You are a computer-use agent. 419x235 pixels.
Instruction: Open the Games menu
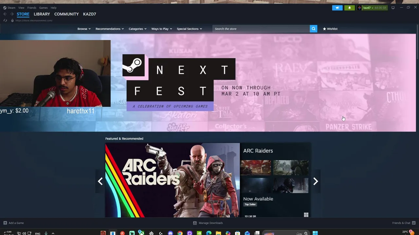pyautogui.click(x=43, y=8)
